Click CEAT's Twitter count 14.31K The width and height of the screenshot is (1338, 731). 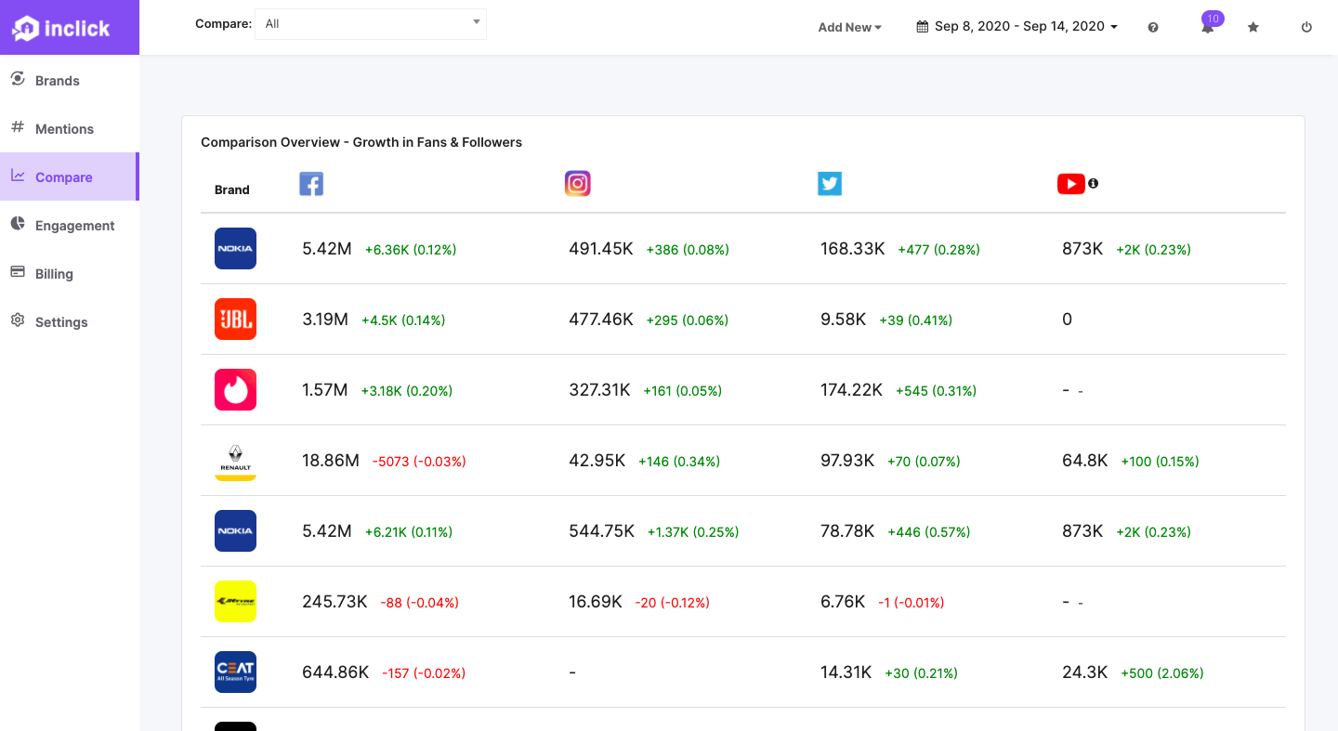[x=846, y=672]
